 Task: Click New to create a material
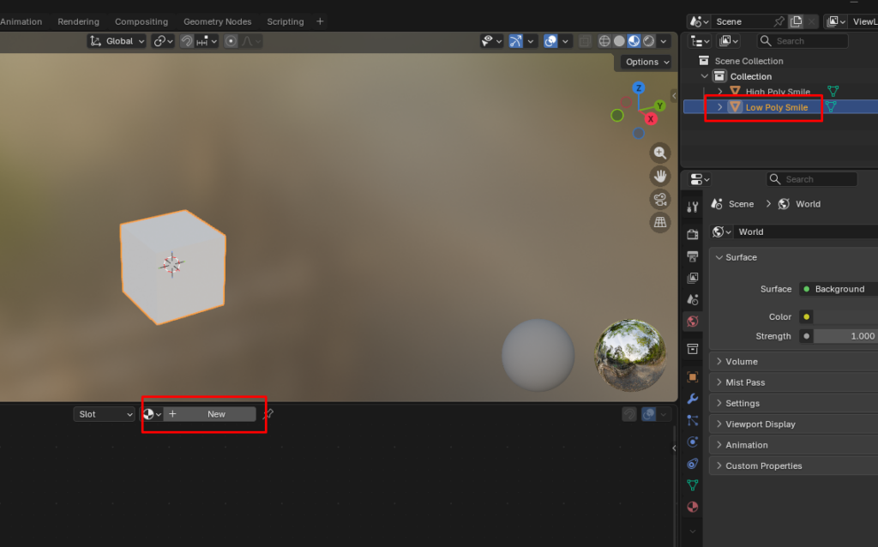point(216,414)
